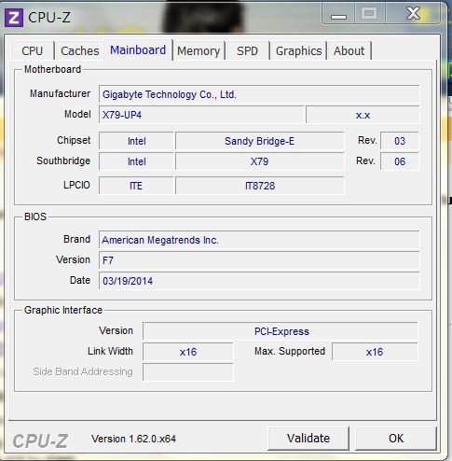Click the OK button

coord(396,439)
